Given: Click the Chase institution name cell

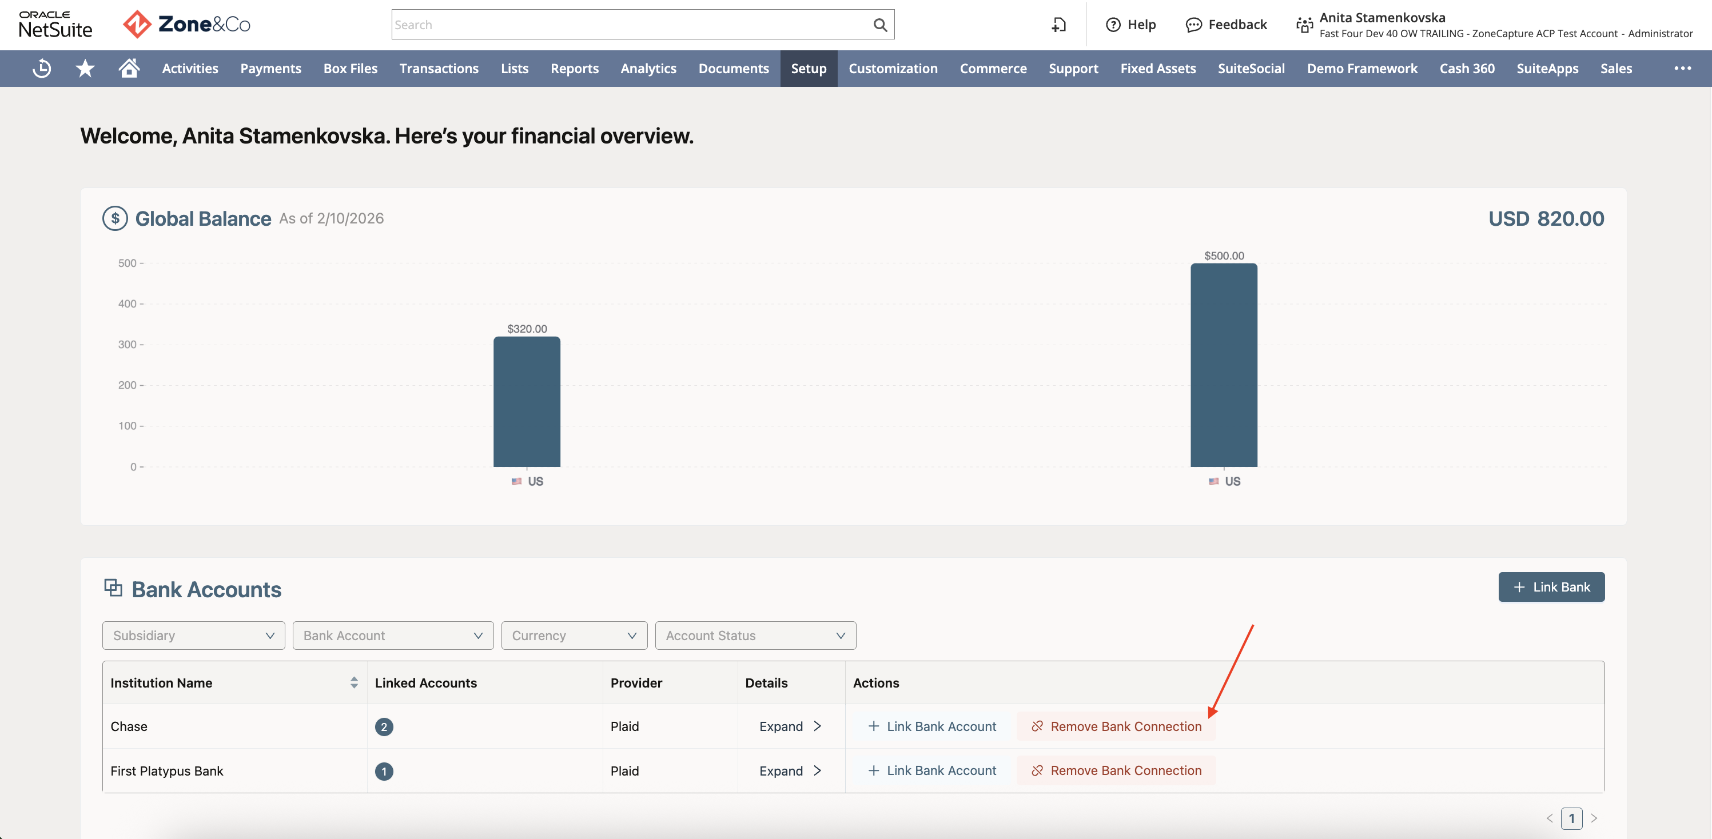Looking at the screenshot, I should [234, 727].
